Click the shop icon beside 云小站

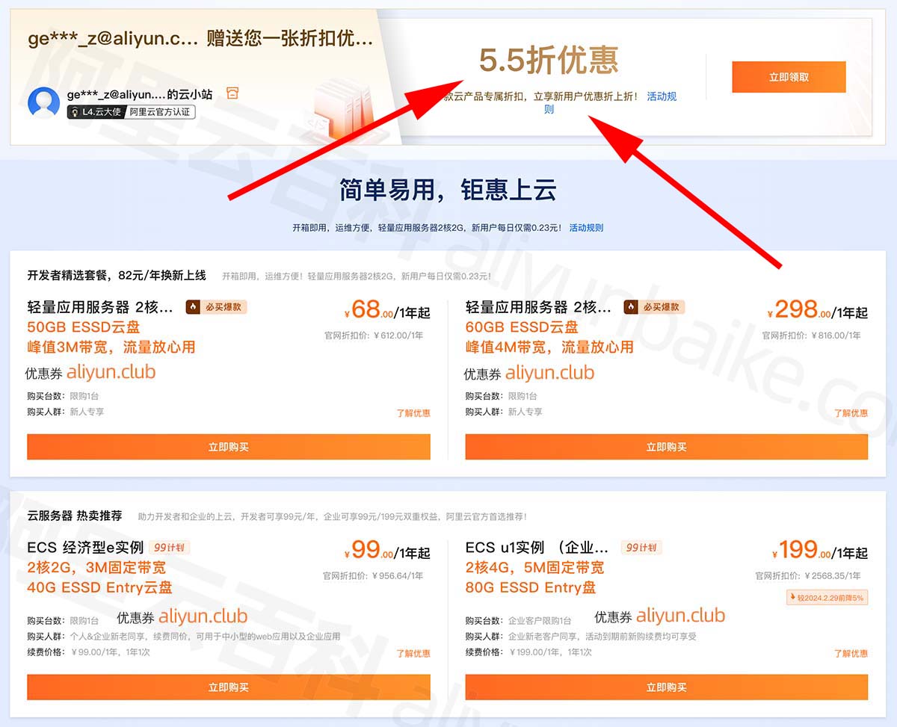[232, 93]
